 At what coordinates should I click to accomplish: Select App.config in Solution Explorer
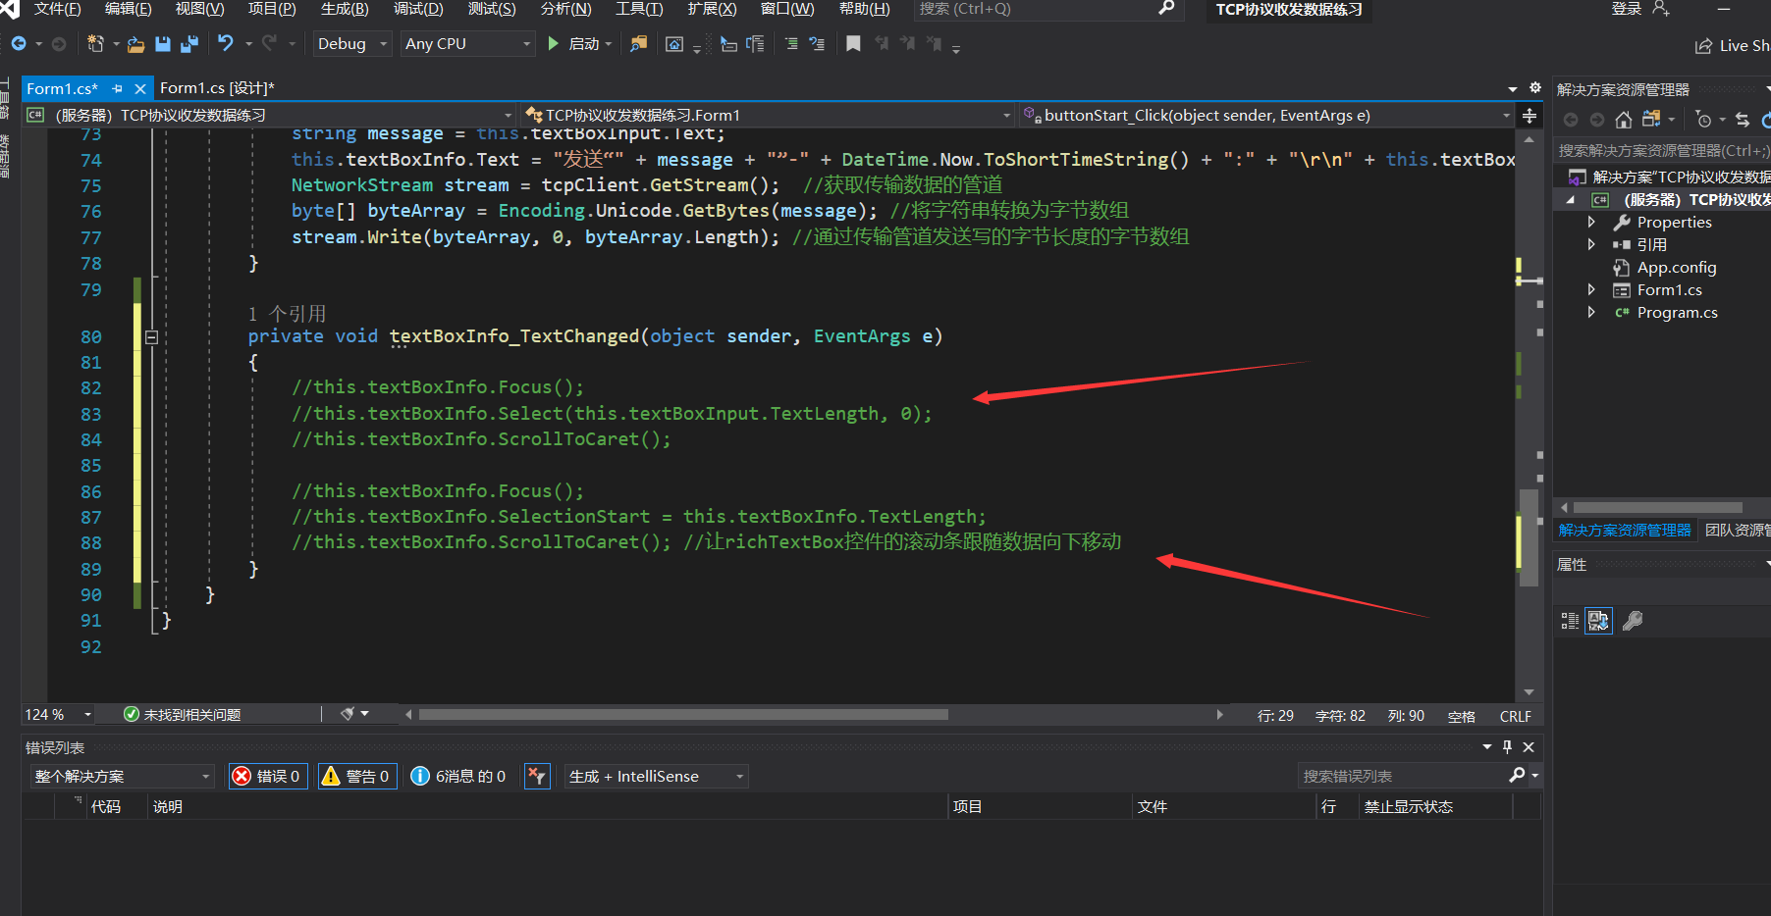click(1676, 268)
